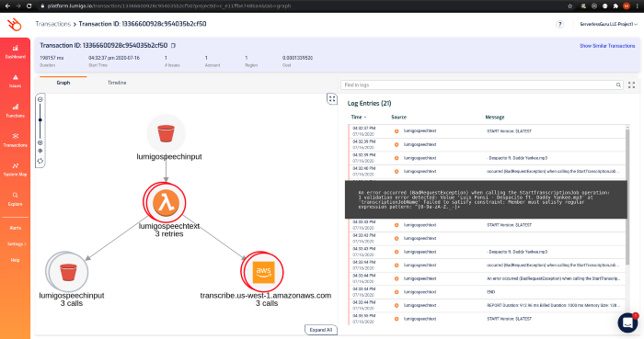Image resolution: width=644 pixels, height=339 pixels.
Task: Open the help question mark icon
Action: tap(559, 24)
